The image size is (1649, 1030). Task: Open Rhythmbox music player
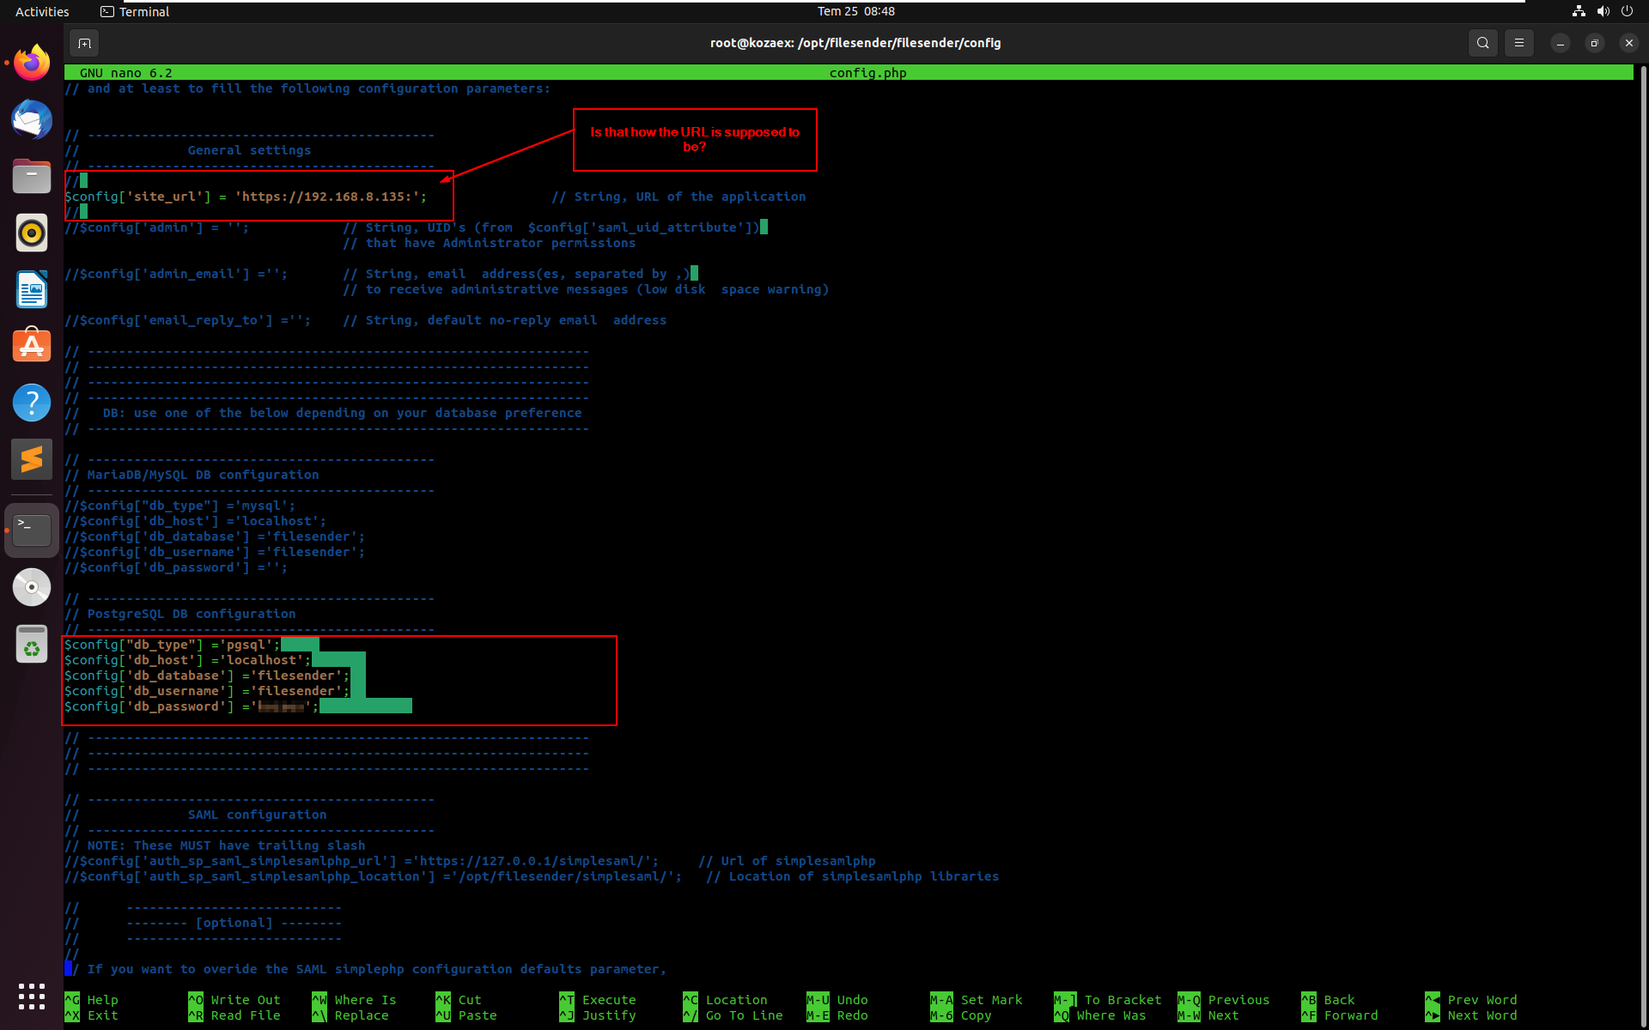click(31, 233)
